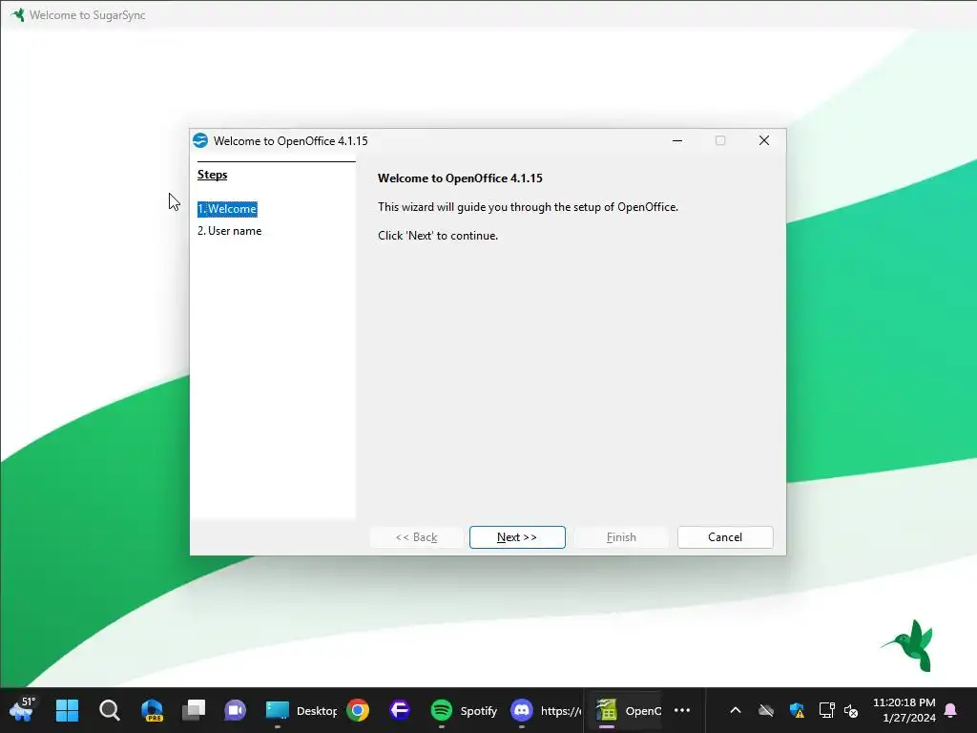Screen dimensions: 977x733
Task: Click the Next >> button
Action: tap(517, 537)
